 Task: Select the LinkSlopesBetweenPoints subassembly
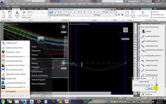pos(151,56)
